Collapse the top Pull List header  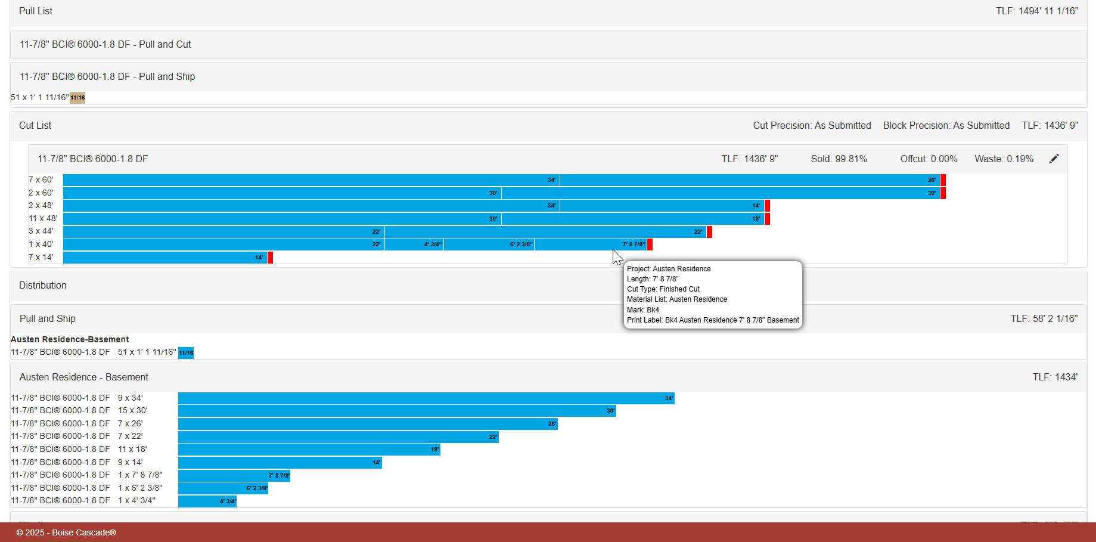(x=548, y=11)
